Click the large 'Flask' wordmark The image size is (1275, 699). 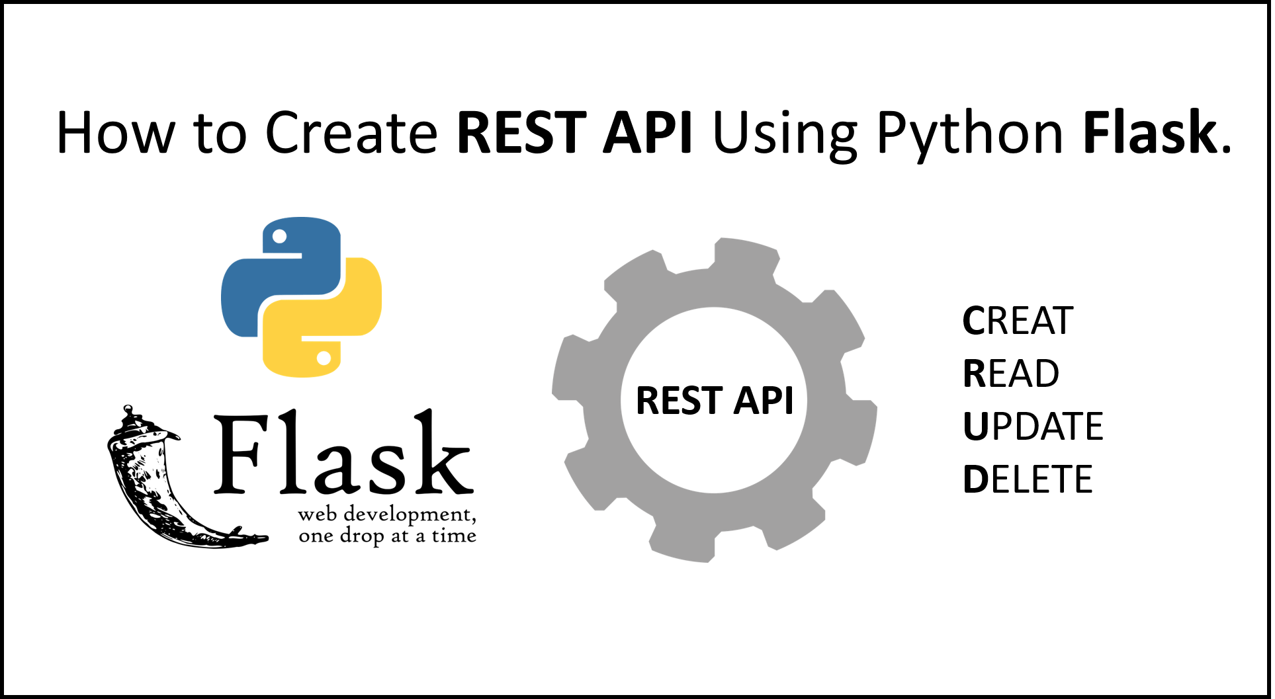(343, 452)
